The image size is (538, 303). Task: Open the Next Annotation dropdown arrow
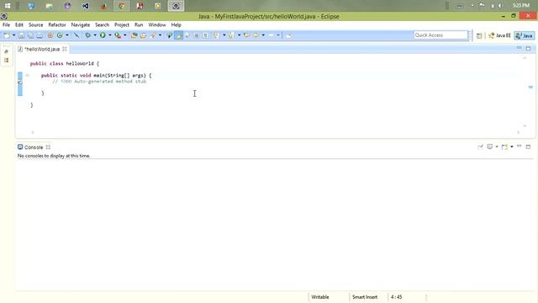click(224, 35)
